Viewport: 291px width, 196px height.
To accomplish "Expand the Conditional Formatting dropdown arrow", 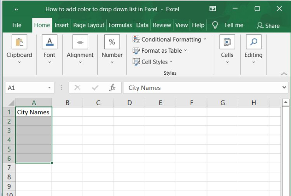I will pyautogui.click(x=205, y=39).
